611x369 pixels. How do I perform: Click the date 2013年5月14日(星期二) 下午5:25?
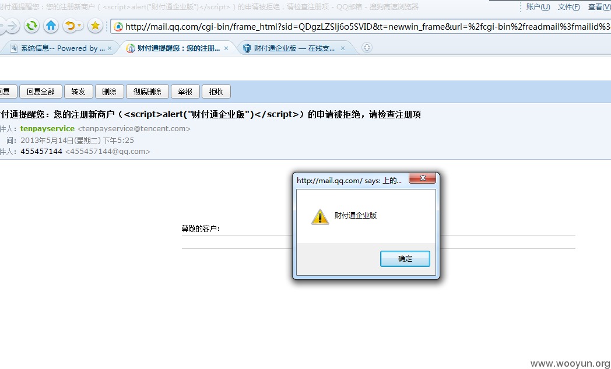pyautogui.click(x=77, y=140)
